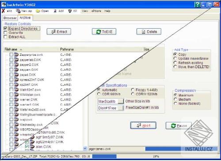
Task: Click the file icon of xpress23m7.CWK
Action: pyautogui.click(x=16, y=80)
